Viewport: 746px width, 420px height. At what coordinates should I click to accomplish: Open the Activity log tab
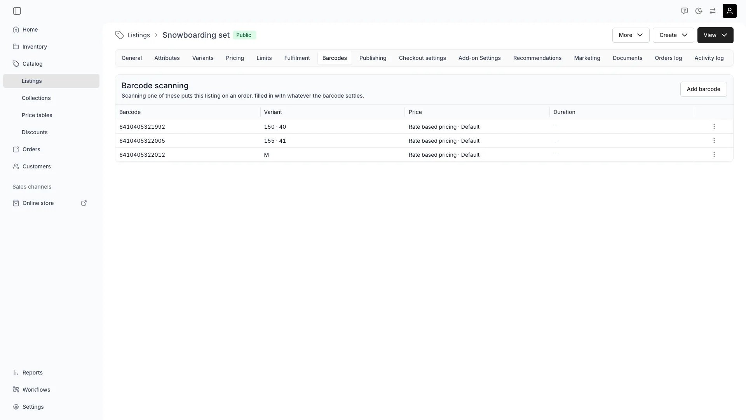pyautogui.click(x=709, y=58)
